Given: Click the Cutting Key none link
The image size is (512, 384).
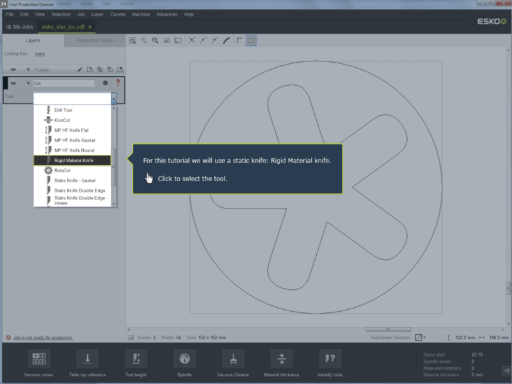Looking at the screenshot, I should coord(40,54).
